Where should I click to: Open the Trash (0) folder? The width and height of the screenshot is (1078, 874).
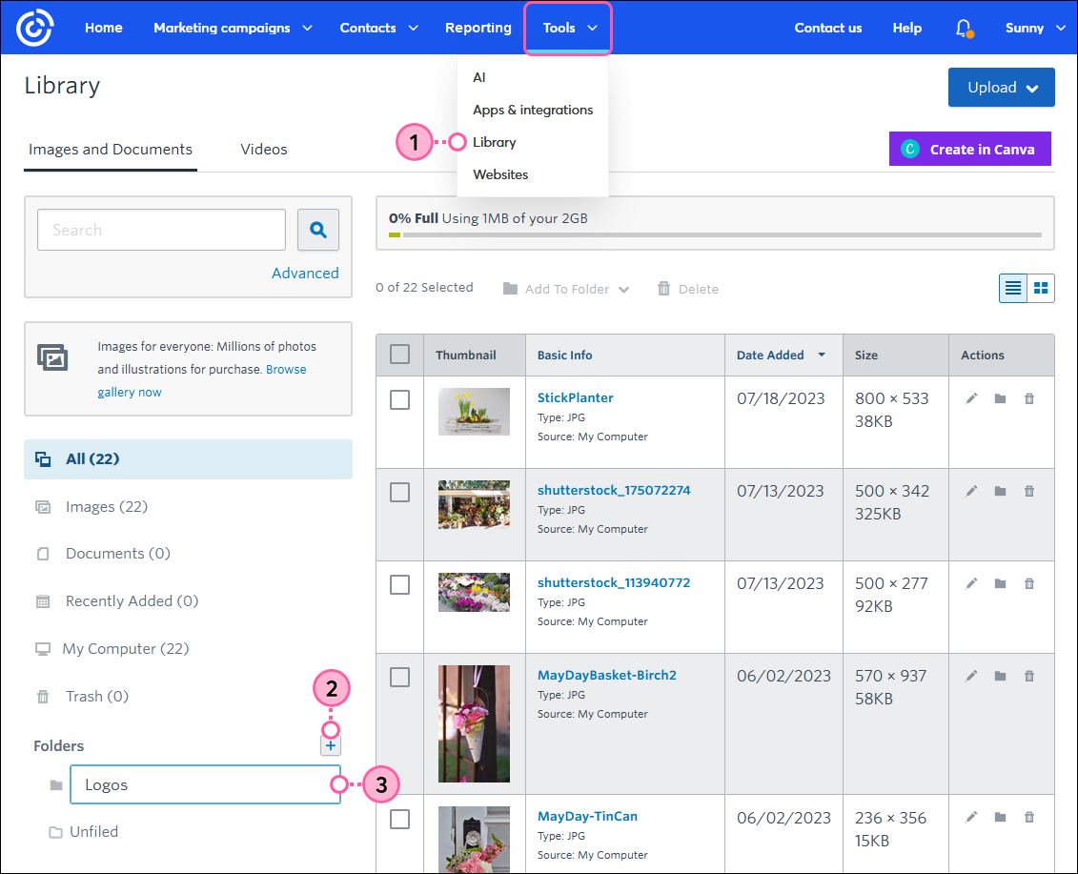(x=96, y=697)
